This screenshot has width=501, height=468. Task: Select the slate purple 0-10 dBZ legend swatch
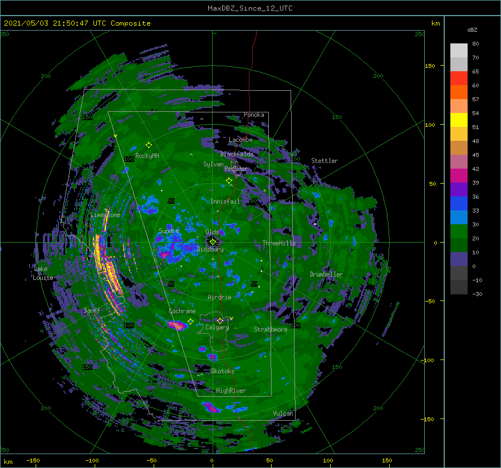(x=459, y=259)
